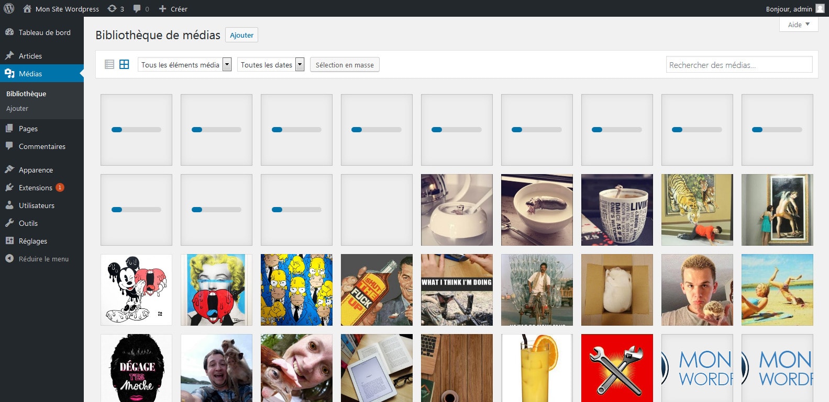The height and width of the screenshot is (402, 829).
Task: Click the Extensions plug icon
Action: (9, 187)
